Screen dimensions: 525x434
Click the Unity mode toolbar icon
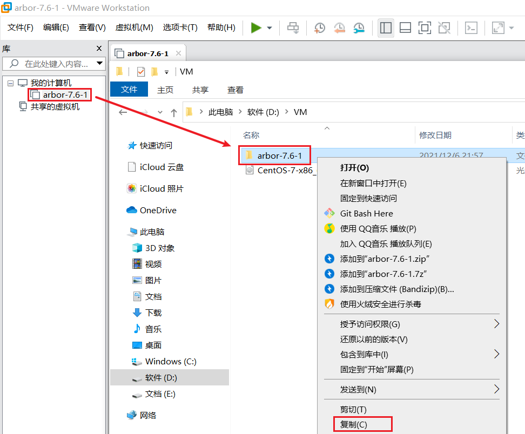pos(445,28)
